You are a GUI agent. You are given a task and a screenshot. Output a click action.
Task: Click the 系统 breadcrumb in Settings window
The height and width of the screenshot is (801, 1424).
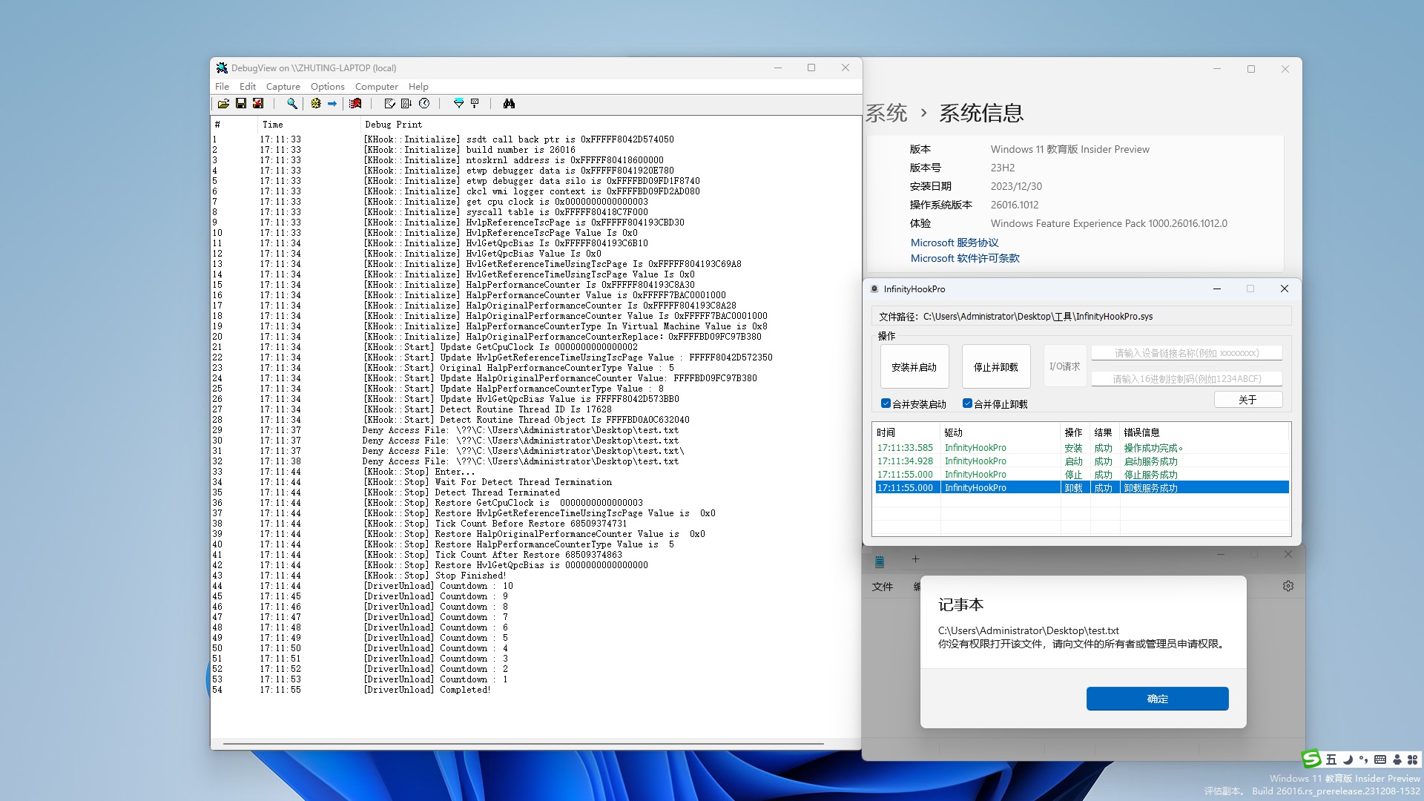[886, 113]
